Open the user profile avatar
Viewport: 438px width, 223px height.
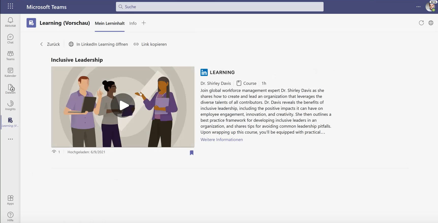(430, 7)
